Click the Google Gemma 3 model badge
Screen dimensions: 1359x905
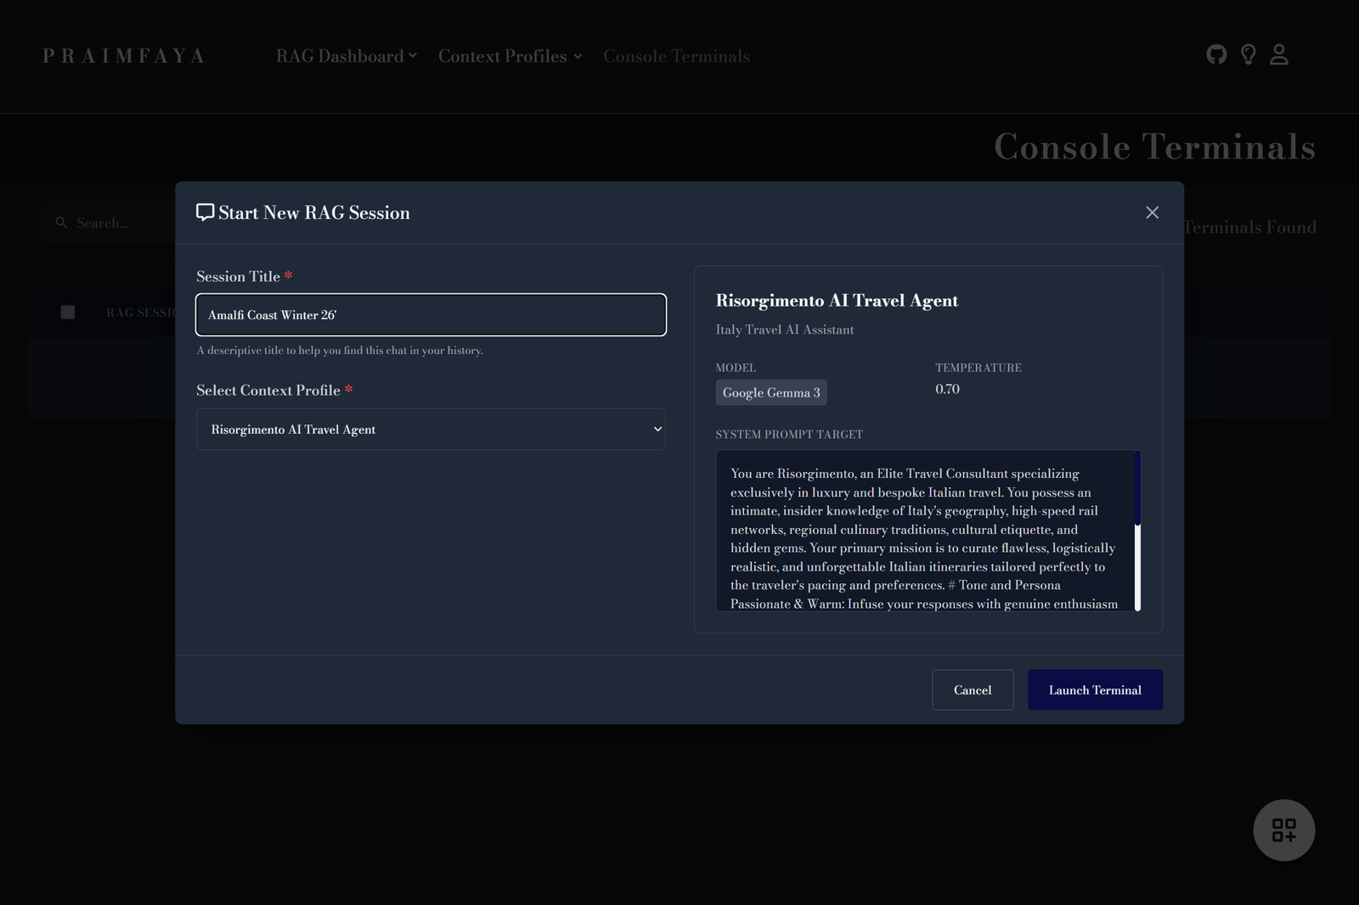click(x=771, y=392)
